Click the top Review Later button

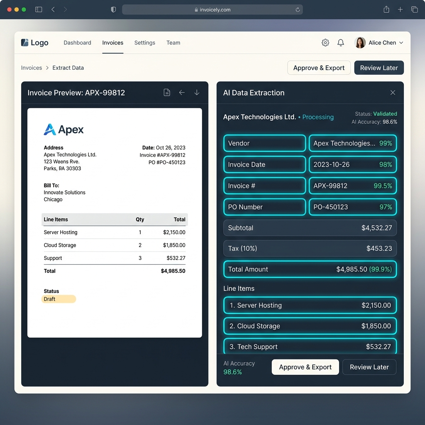[x=379, y=68]
